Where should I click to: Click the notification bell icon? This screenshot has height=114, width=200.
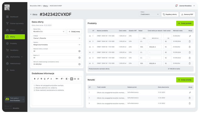pos(176,5)
